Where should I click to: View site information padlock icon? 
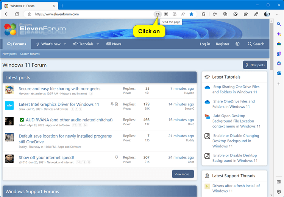point(30,14)
